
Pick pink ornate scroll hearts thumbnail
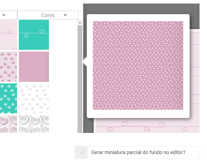[9, 124]
